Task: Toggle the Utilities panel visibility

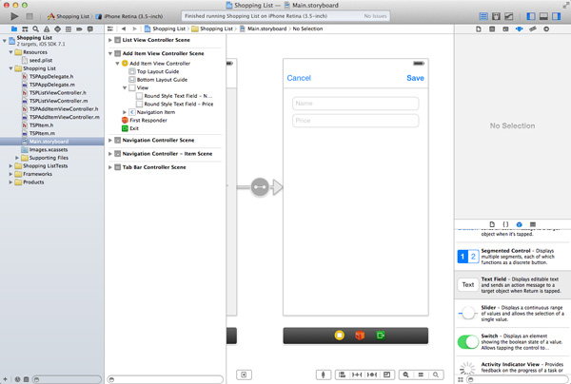Action: tap(557, 16)
